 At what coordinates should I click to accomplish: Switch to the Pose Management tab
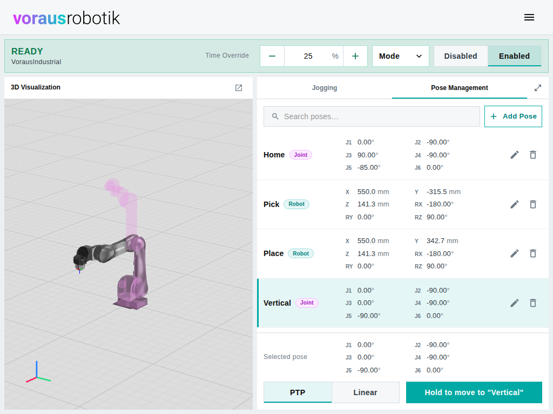459,88
